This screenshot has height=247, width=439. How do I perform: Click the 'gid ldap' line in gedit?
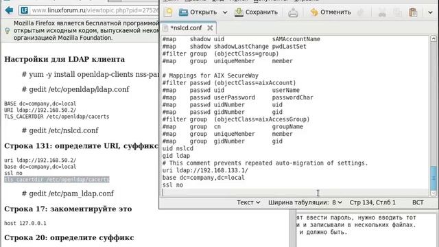tap(176, 156)
